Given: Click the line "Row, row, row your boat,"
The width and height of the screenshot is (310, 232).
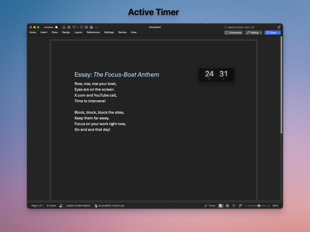Looking at the screenshot, I should tap(96, 84).
